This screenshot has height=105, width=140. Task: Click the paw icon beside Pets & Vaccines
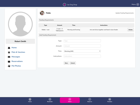pyautogui.click(x=9, y=52)
